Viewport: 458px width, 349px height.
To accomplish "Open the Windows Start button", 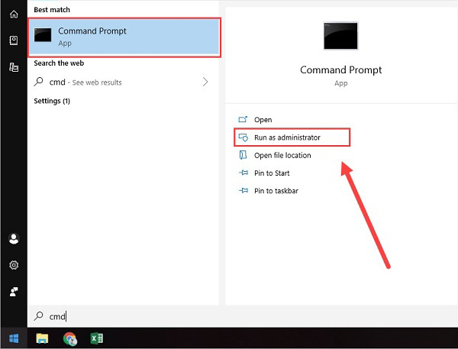I will [x=14, y=338].
